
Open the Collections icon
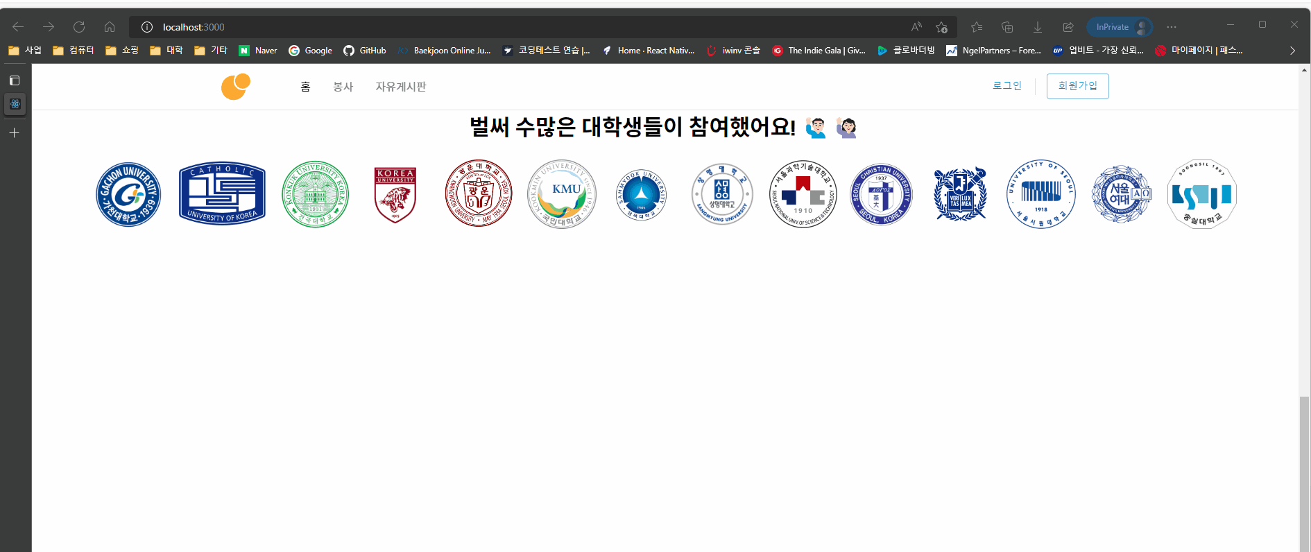[x=1007, y=27]
